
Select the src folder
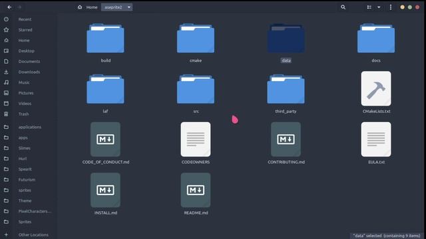(196, 89)
